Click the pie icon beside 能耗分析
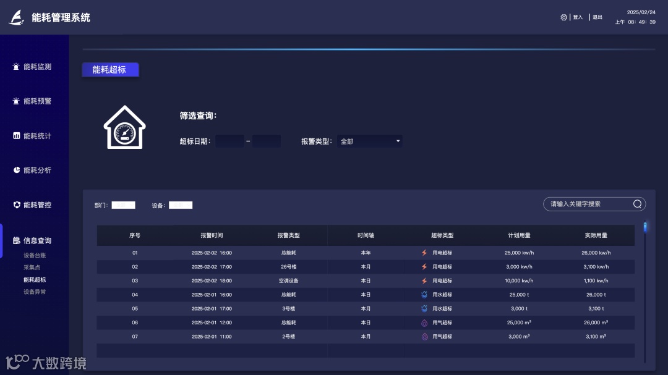 click(16, 170)
